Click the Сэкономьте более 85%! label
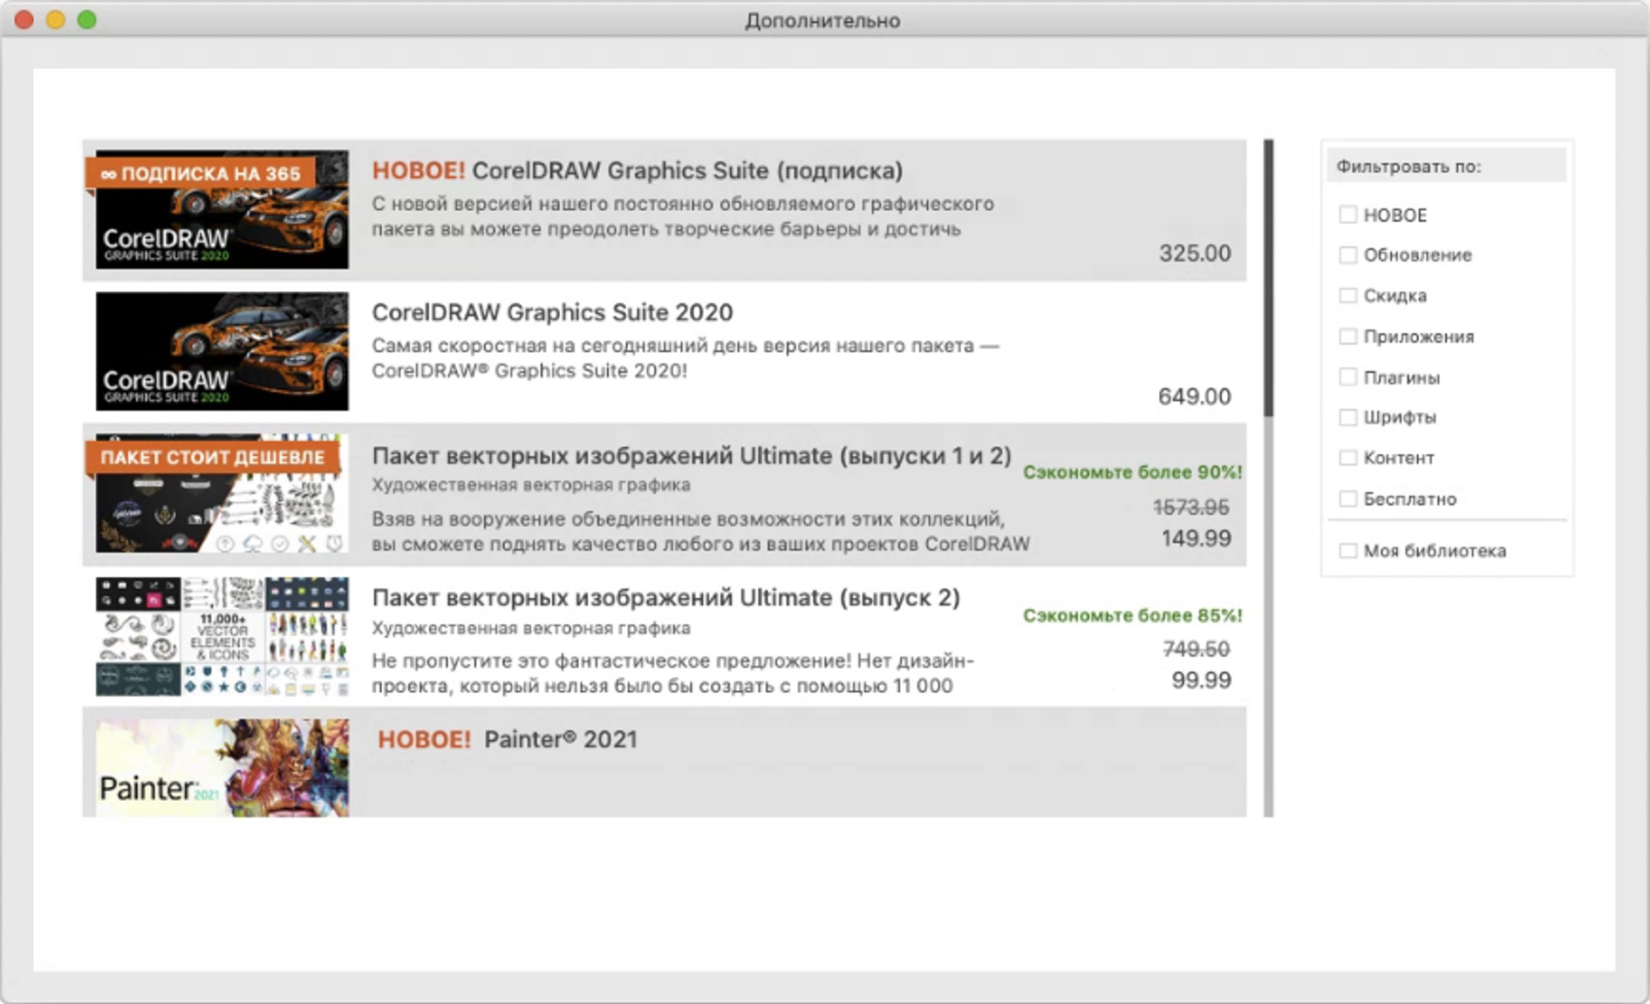The height and width of the screenshot is (1004, 1650). 1133,615
